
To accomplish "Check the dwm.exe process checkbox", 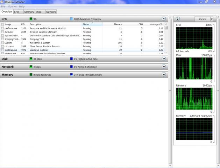I will click(2, 32).
